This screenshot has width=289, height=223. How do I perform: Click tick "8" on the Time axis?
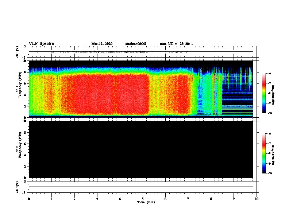click(211, 199)
